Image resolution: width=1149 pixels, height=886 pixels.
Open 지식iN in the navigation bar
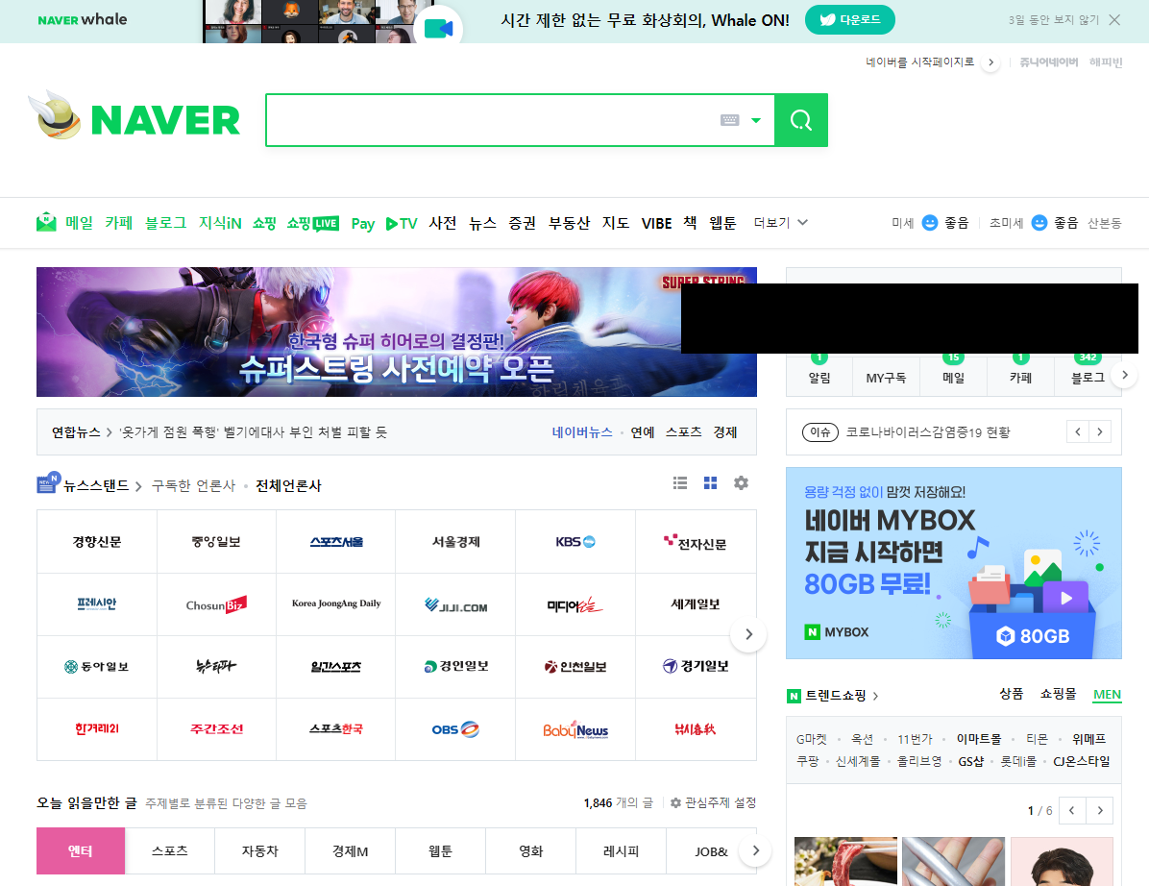click(x=220, y=223)
